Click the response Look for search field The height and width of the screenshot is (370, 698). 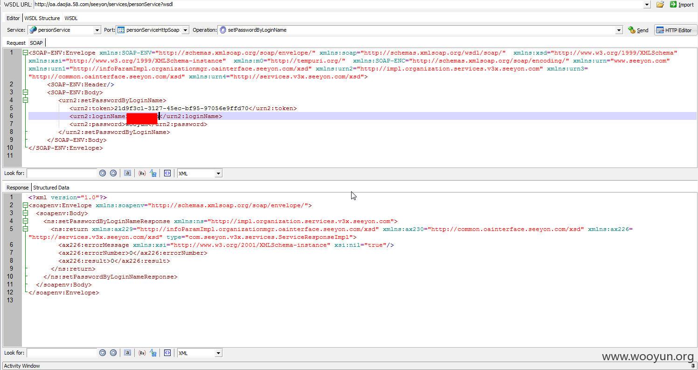[x=62, y=353]
